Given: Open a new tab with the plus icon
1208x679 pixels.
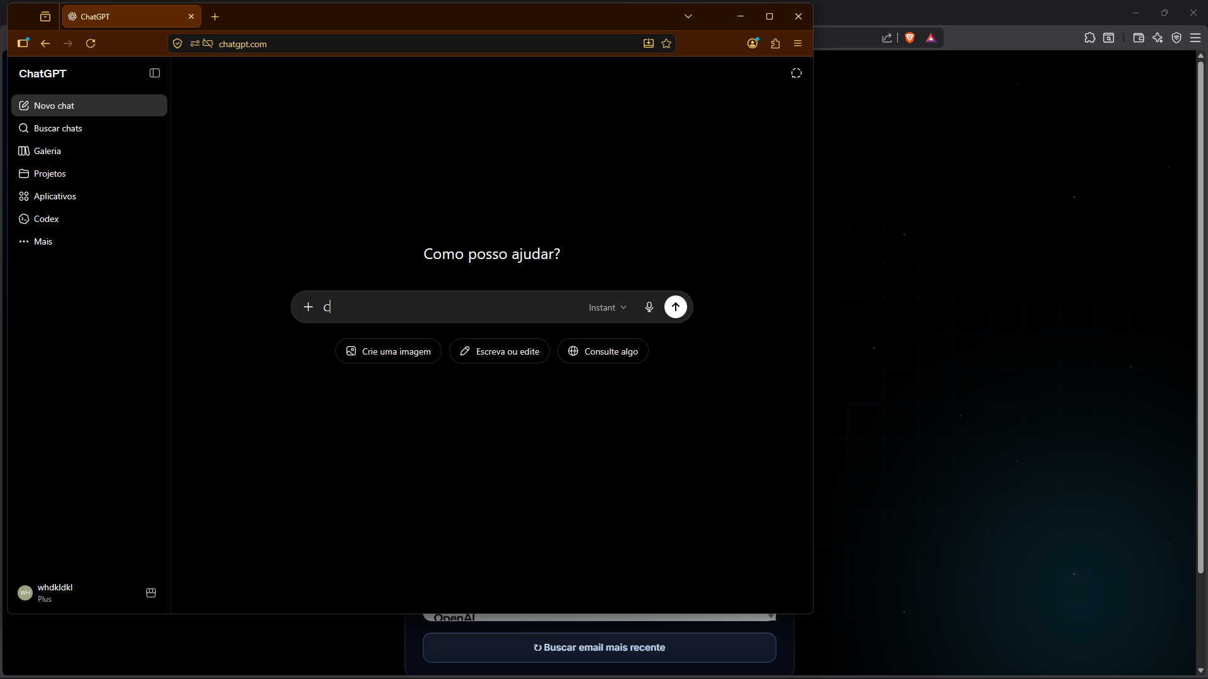Looking at the screenshot, I should (x=215, y=17).
